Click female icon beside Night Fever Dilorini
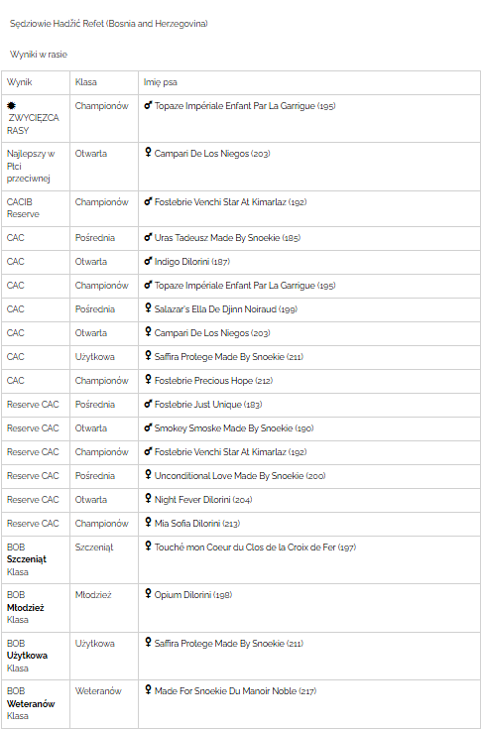This screenshot has width=481, height=730. click(x=148, y=499)
